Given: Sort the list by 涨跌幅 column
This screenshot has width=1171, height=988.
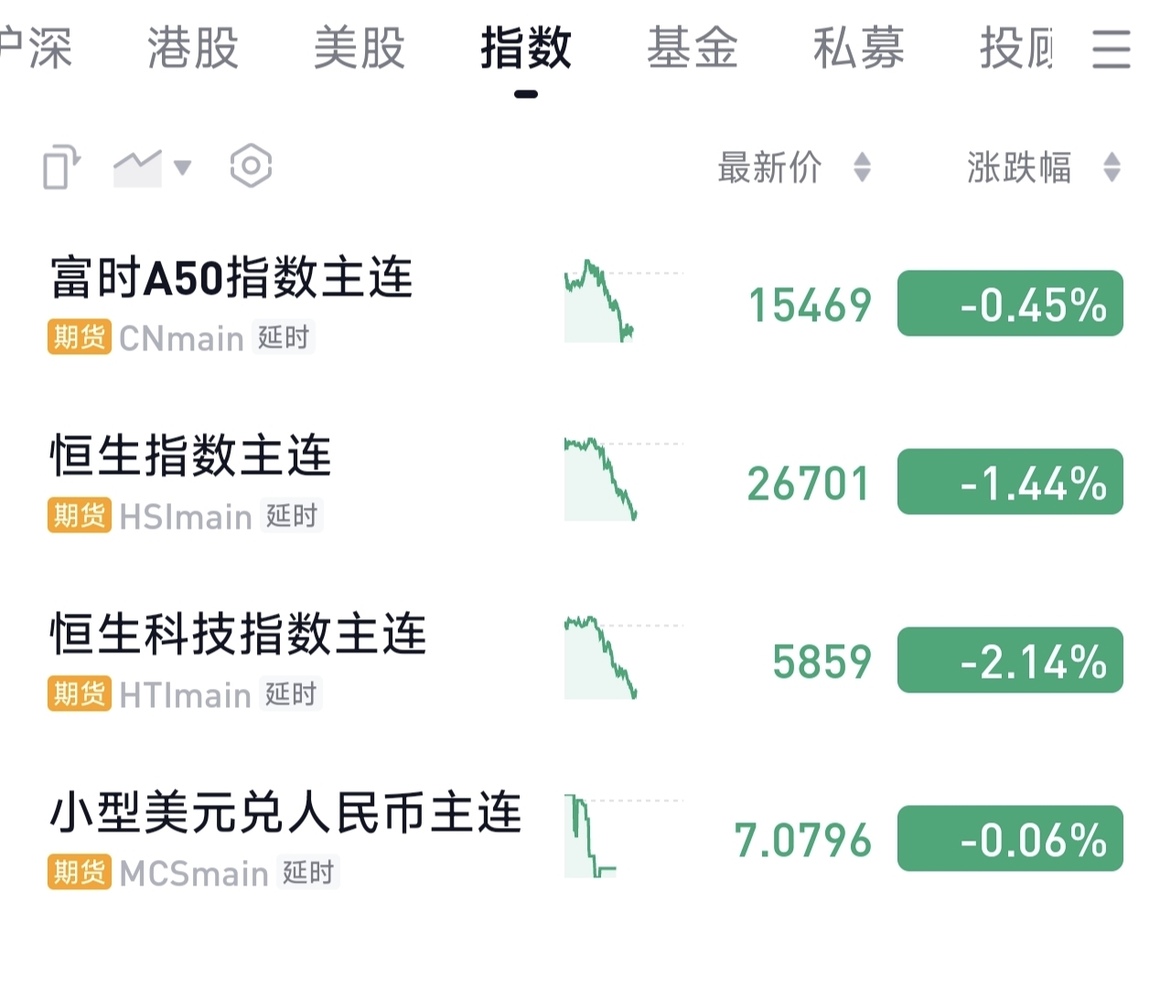Looking at the screenshot, I should [x=1042, y=167].
